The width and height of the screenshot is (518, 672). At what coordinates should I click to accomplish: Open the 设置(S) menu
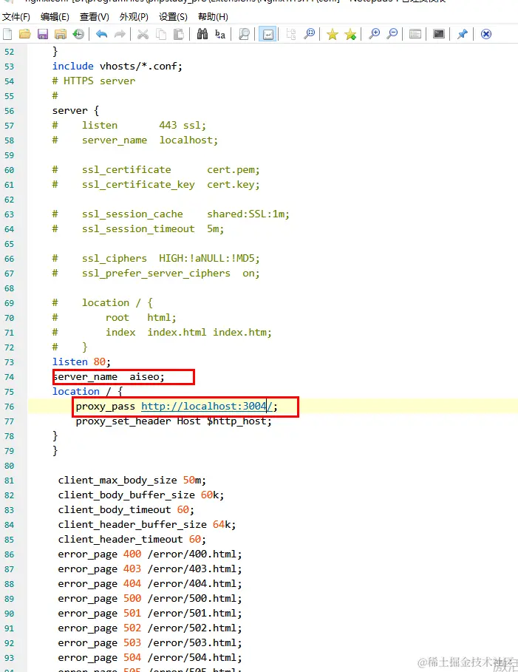(x=173, y=17)
